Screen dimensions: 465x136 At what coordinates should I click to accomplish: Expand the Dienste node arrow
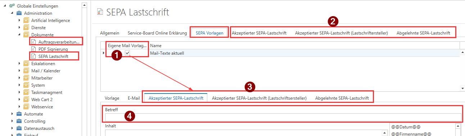(x=19, y=27)
